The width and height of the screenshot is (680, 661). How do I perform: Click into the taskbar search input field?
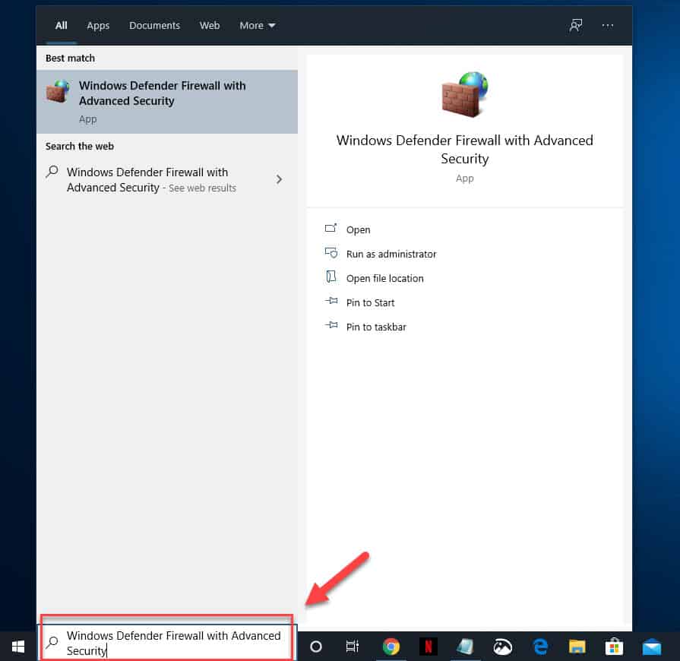click(167, 644)
